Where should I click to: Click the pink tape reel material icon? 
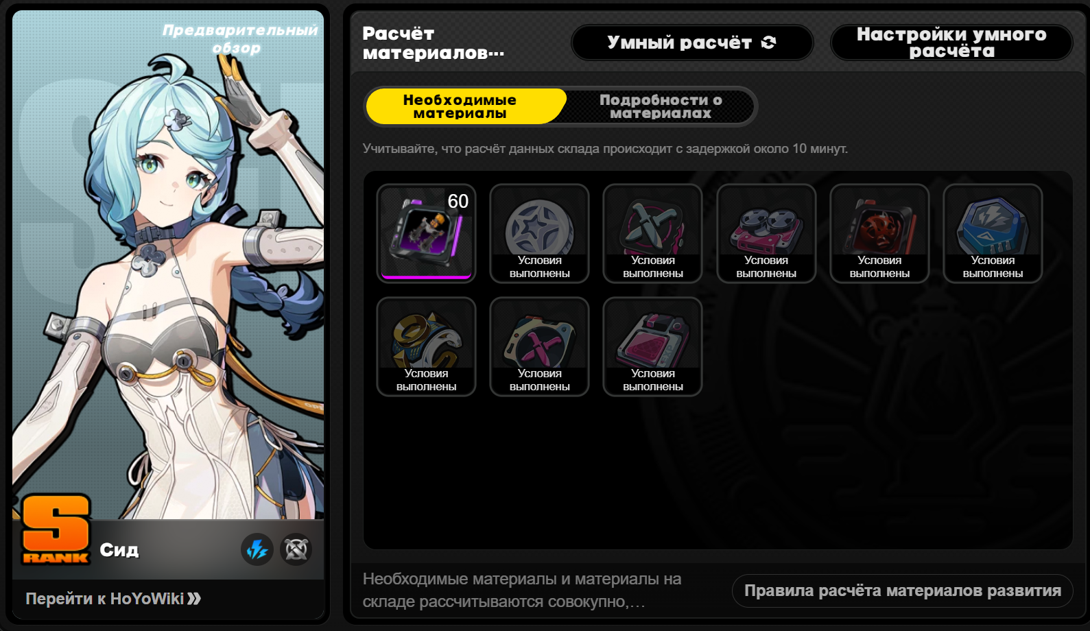coord(766,233)
